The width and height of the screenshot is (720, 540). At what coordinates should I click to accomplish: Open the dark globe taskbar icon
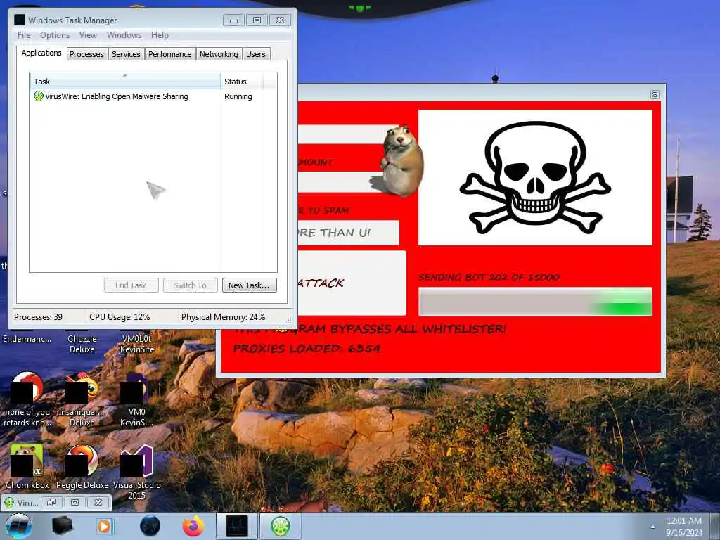tap(150, 526)
